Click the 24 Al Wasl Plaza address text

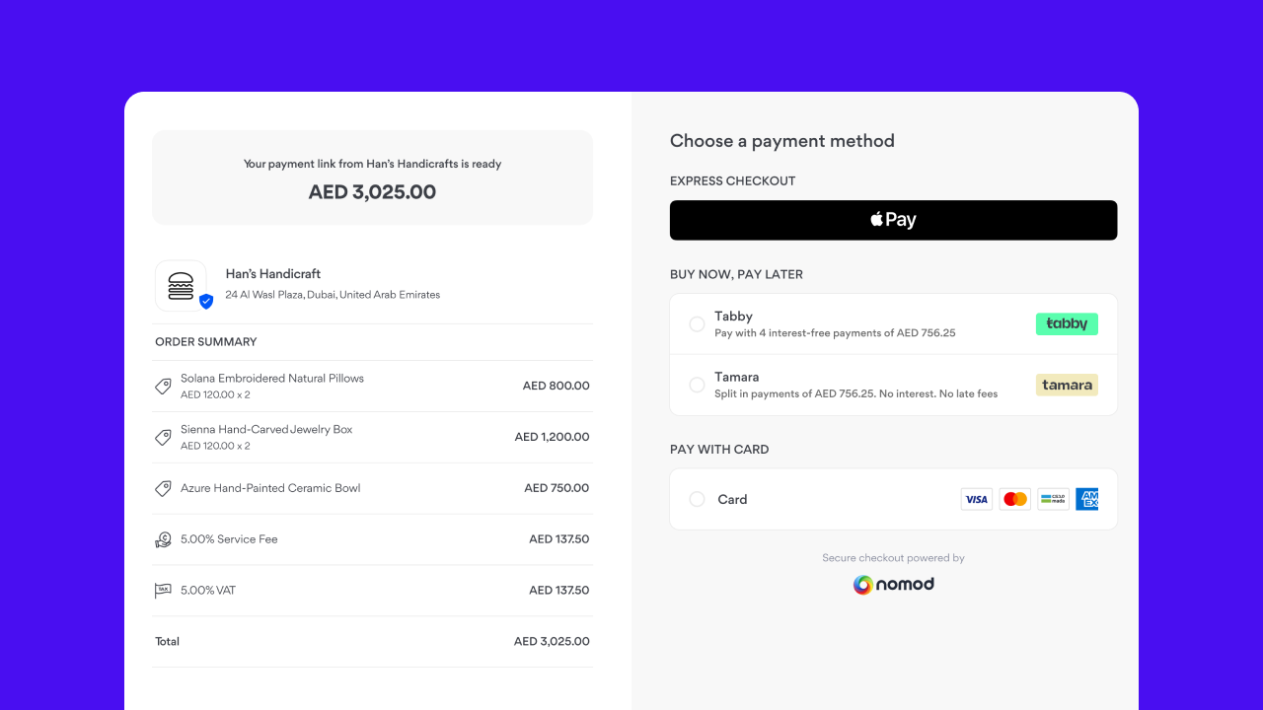click(x=333, y=295)
